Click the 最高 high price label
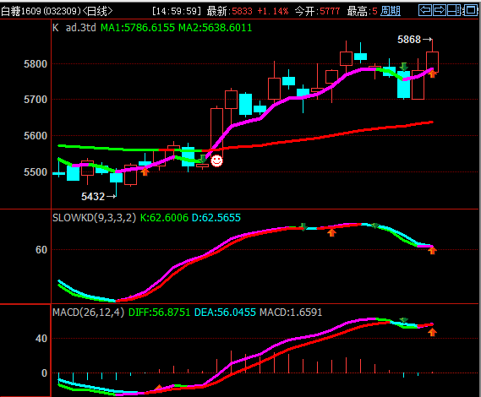Screen dimensions: 481x397 [362, 11]
